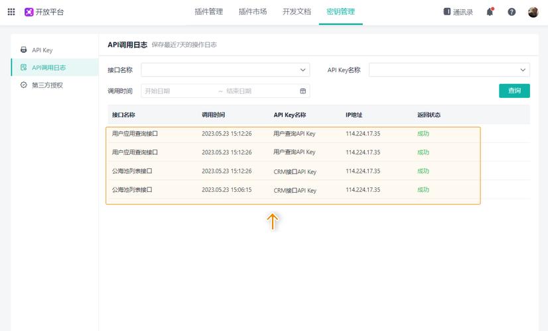
Task: Open the 开发文档 tab
Action: [296, 12]
